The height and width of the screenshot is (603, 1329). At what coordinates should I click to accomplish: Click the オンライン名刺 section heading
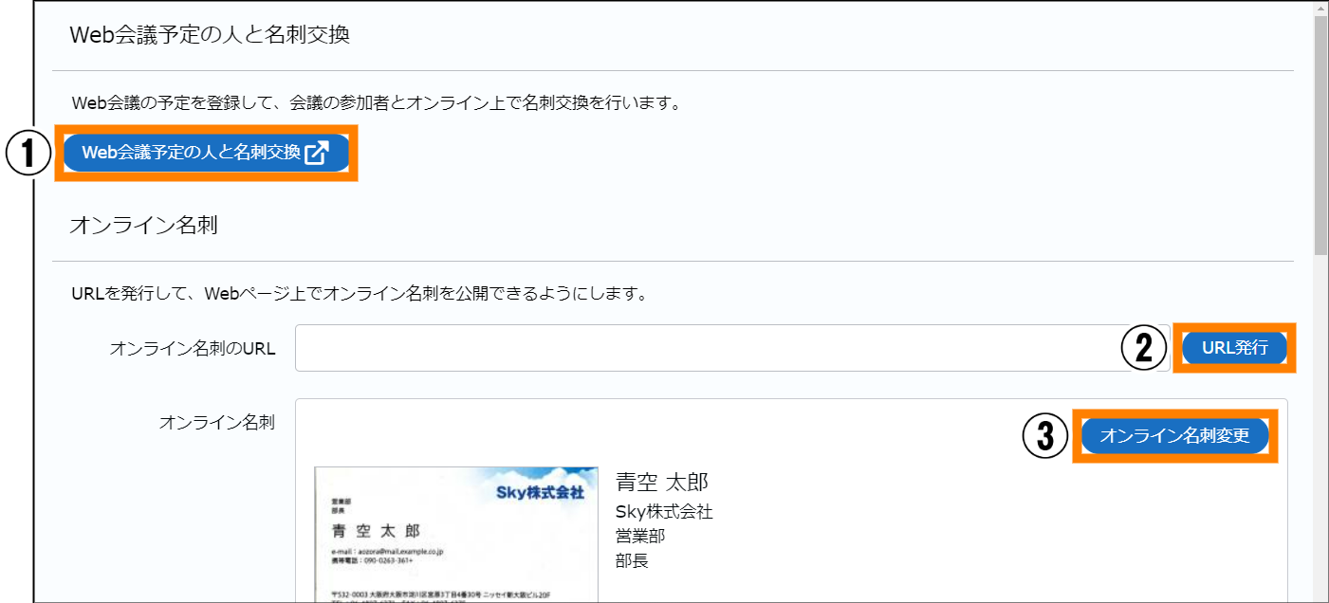coord(144,226)
